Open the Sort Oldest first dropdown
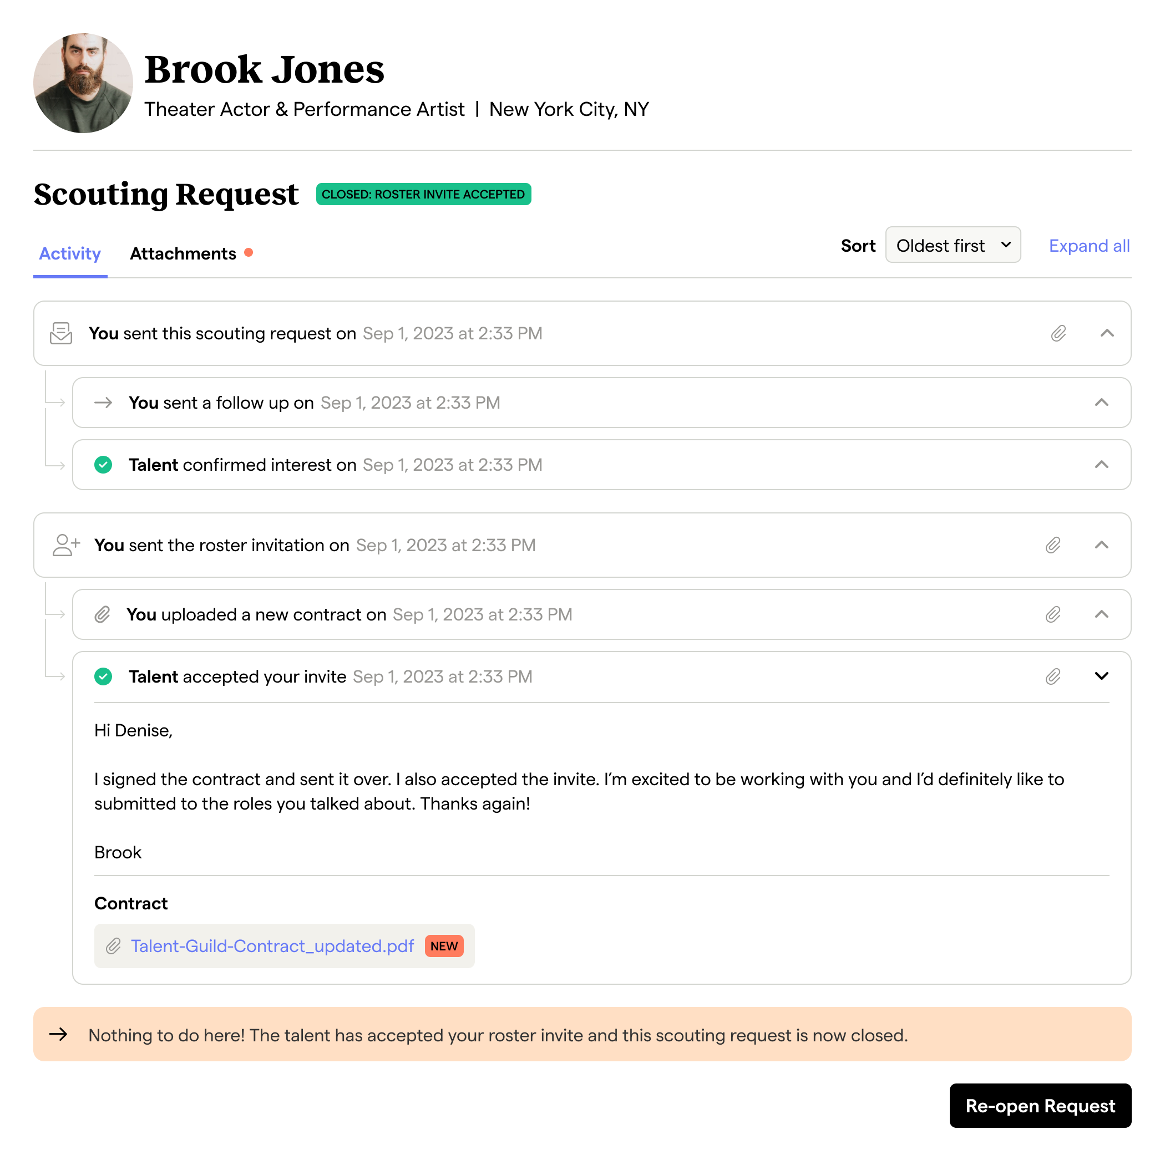The image size is (1165, 1160). (x=952, y=245)
